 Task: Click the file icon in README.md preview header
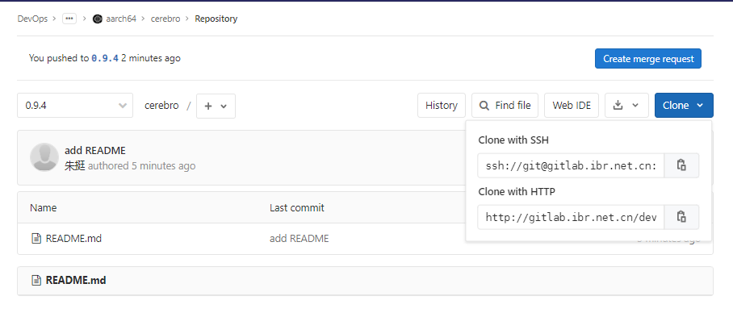[36, 280]
